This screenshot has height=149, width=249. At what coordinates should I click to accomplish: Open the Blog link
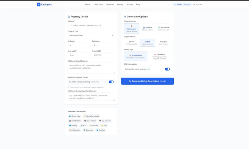138,4
